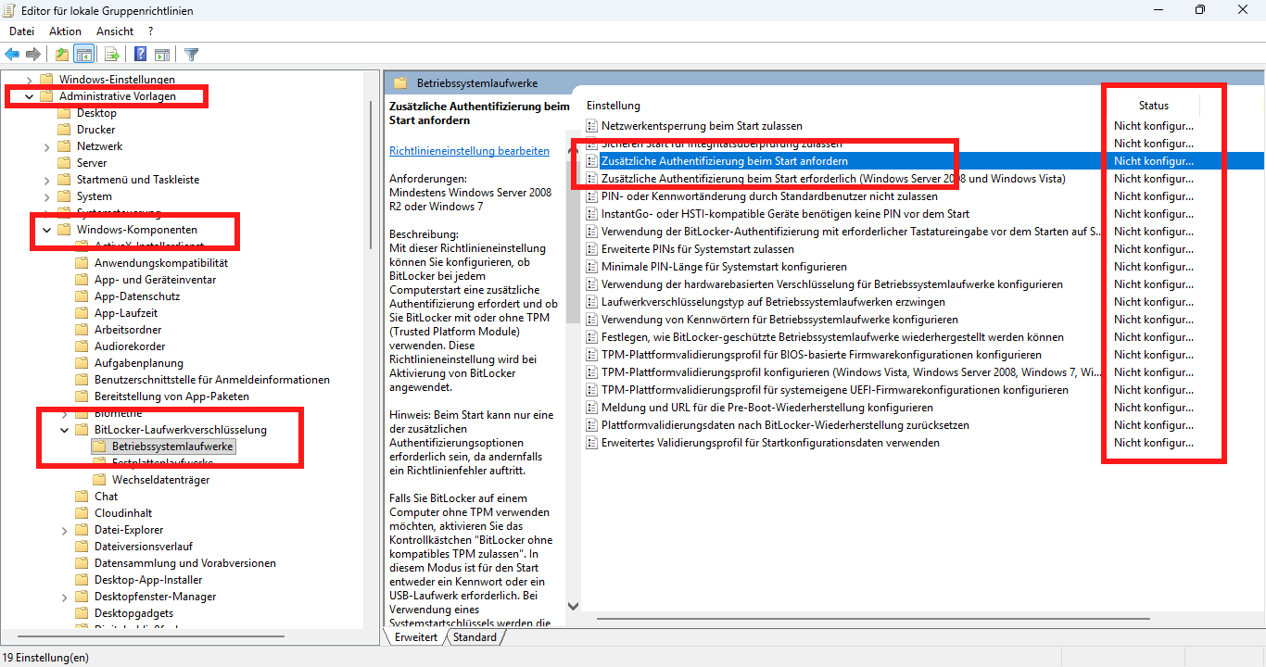1266x667 pixels.
Task: Click the folder icon beside Drucker
Action: [64, 130]
